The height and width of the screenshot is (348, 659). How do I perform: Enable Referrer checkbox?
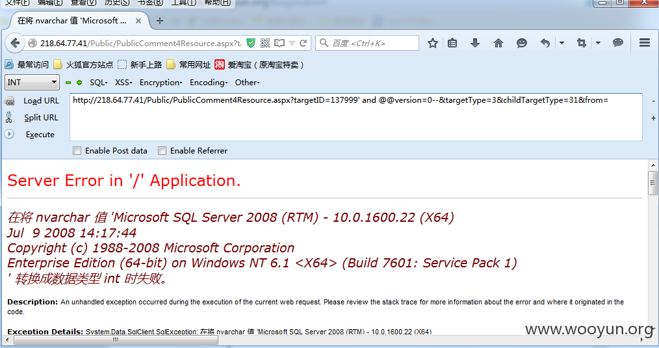pyautogui.click(x=162, y=151)
